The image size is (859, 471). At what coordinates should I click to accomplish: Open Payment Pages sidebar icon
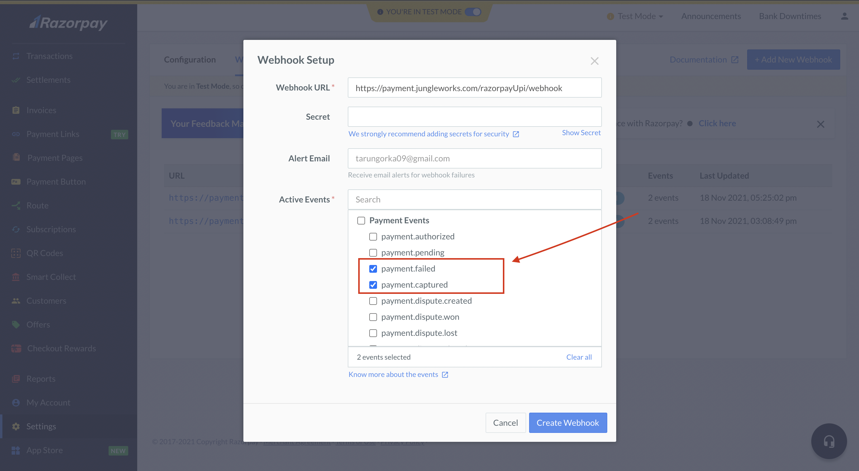tap(16, 157)
